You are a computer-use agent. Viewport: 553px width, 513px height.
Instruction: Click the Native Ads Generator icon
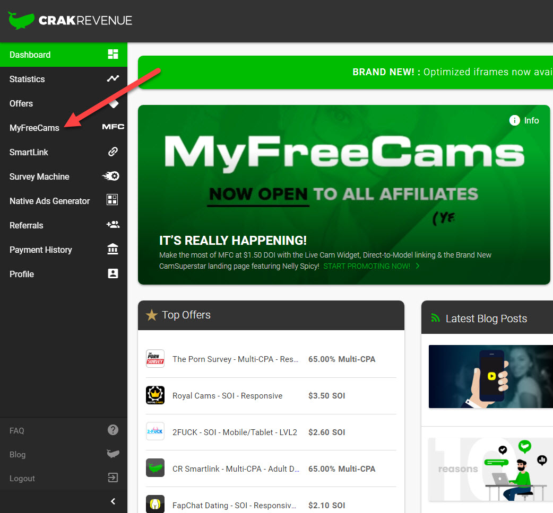tap(113, 200)
